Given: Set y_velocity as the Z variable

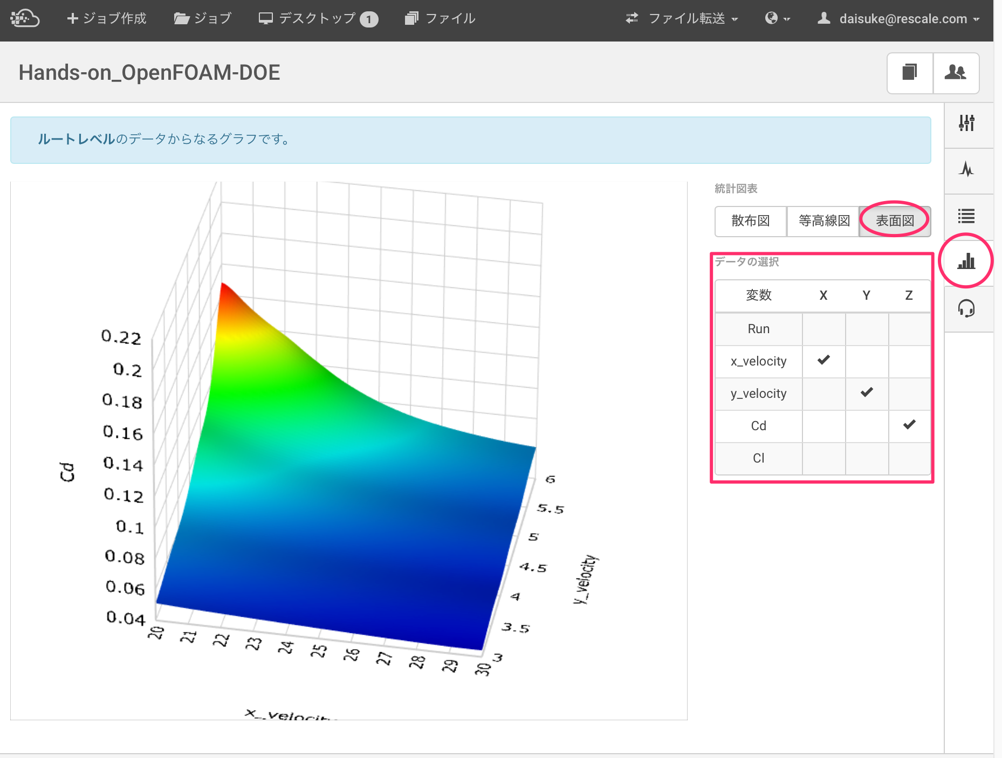Looking at the screenshot, I should pyautogui.click(x=909, y=394).
